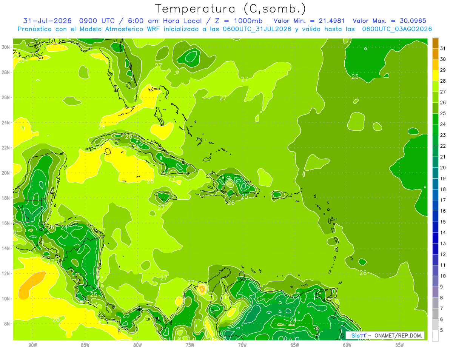
Task: Click the 90W longitude axis label
Action: (x=32, y=345)
